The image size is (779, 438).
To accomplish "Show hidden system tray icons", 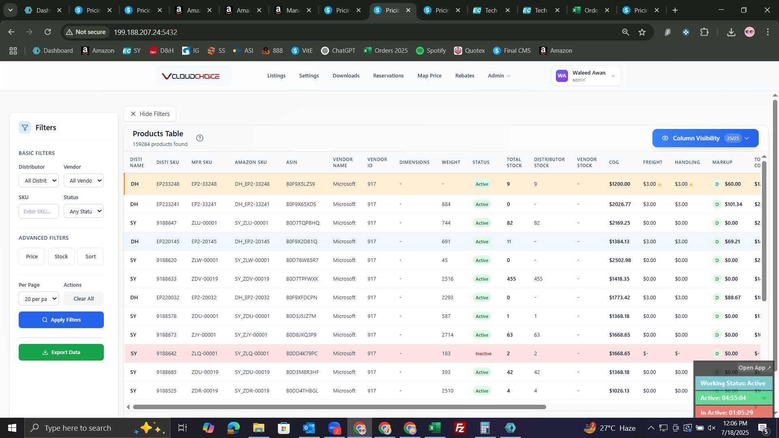I will point(651,428).
